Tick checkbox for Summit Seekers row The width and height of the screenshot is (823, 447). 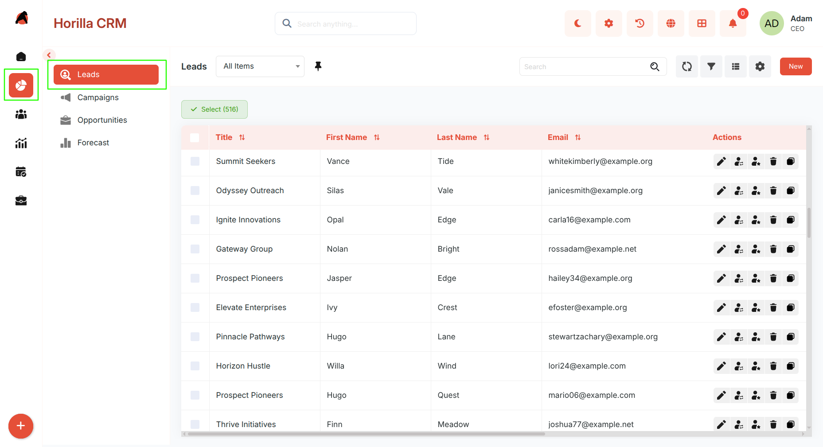point(195,161)
